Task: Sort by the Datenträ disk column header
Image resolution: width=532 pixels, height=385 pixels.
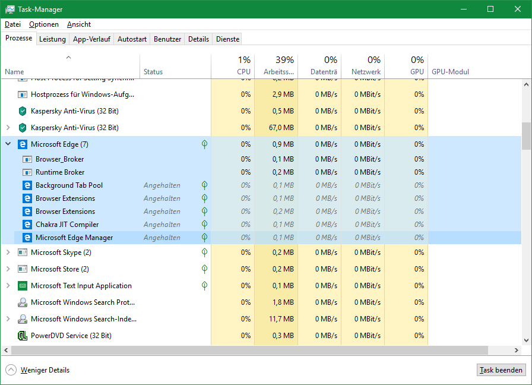Action: click(x=319, y=66)
